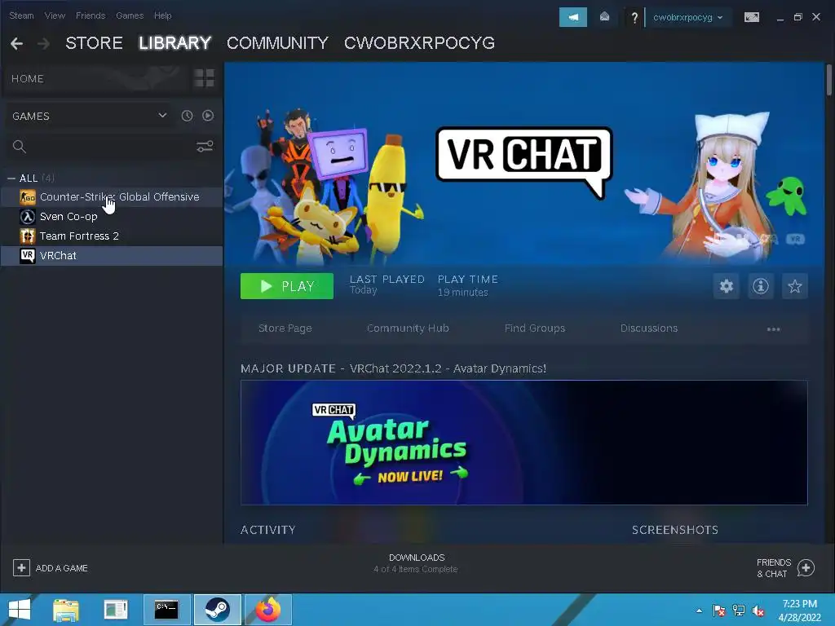
Task: Click the Steam announcements megaphone icon
Action: tap(573, 17)
